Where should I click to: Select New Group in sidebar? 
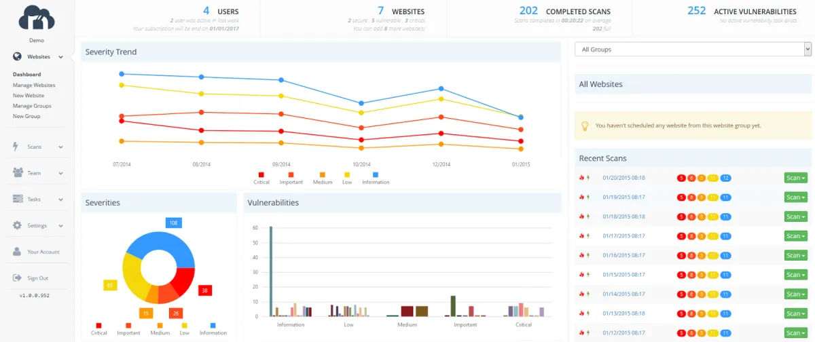[x=26, y=116]
